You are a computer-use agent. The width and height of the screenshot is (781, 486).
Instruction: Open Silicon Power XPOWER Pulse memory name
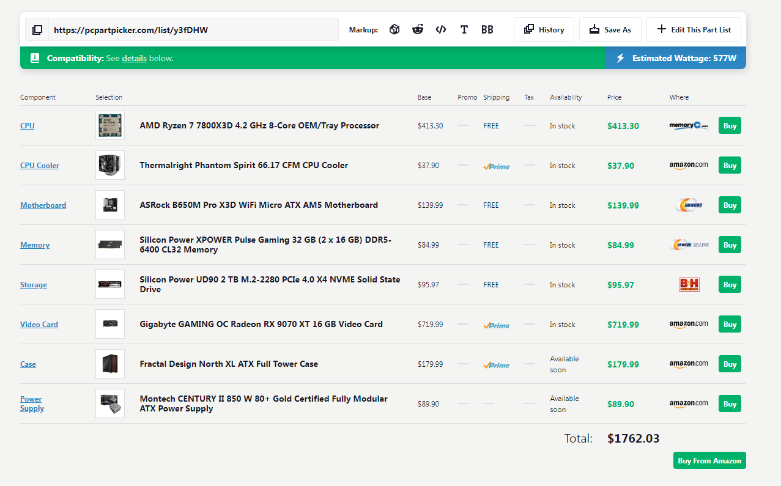click(265, 245)
